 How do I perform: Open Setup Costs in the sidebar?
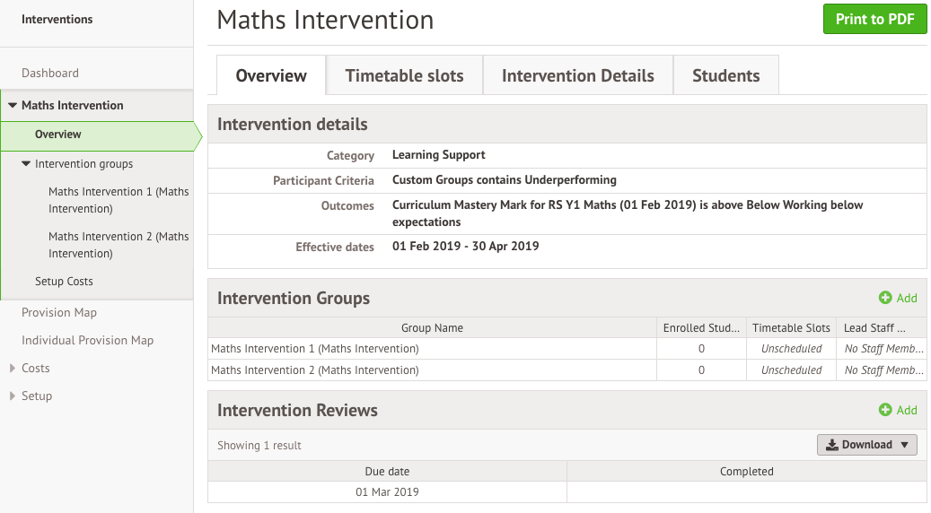pos(64,281)
